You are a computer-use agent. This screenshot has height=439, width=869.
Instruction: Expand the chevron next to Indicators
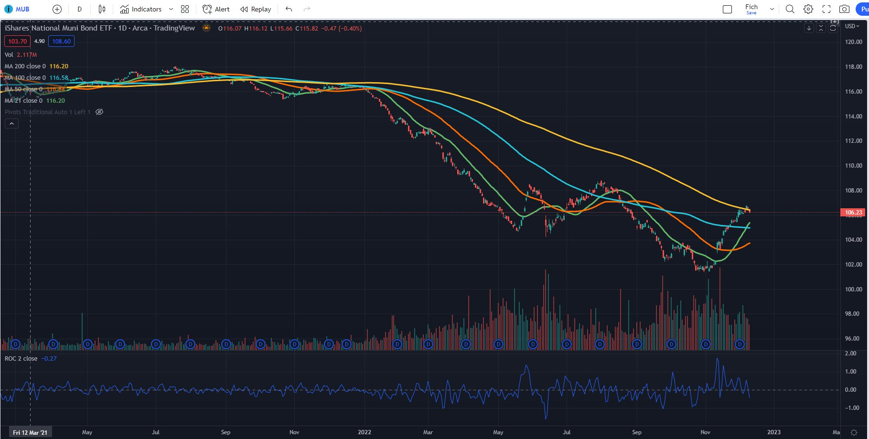point(171,9)
